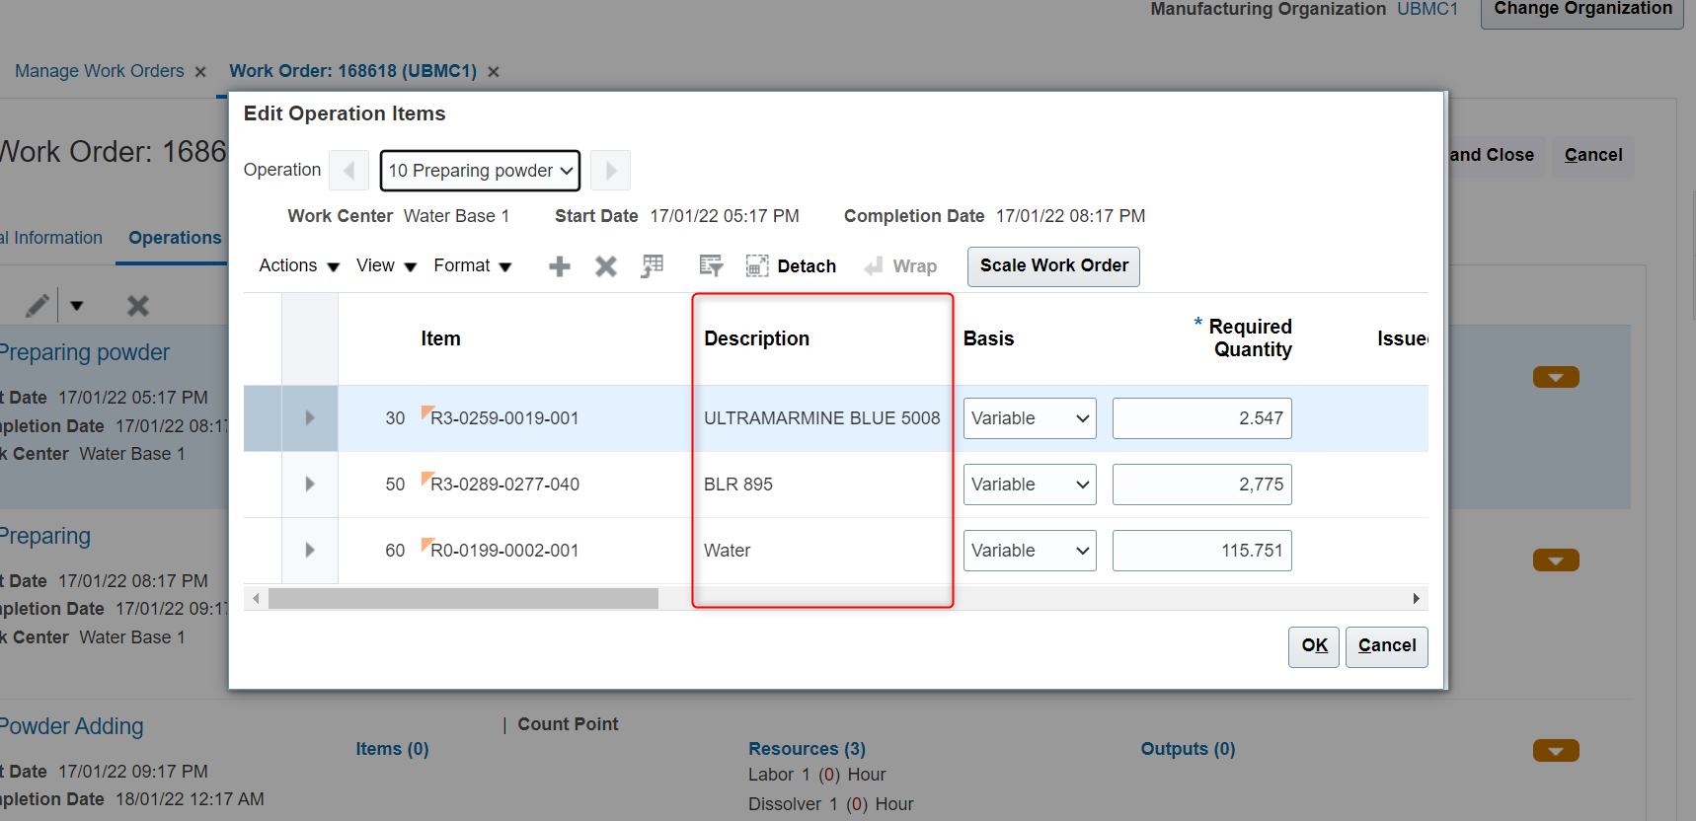Screen dimensions: 1696x821
Task: Open the Operation selector '10 Preparing powder'
Action: click(481, 171)
